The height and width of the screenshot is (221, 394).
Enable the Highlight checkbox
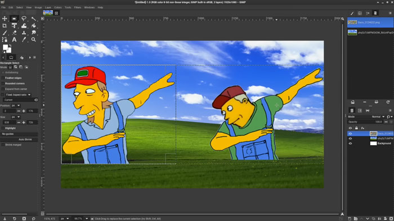tap(3, 128)
